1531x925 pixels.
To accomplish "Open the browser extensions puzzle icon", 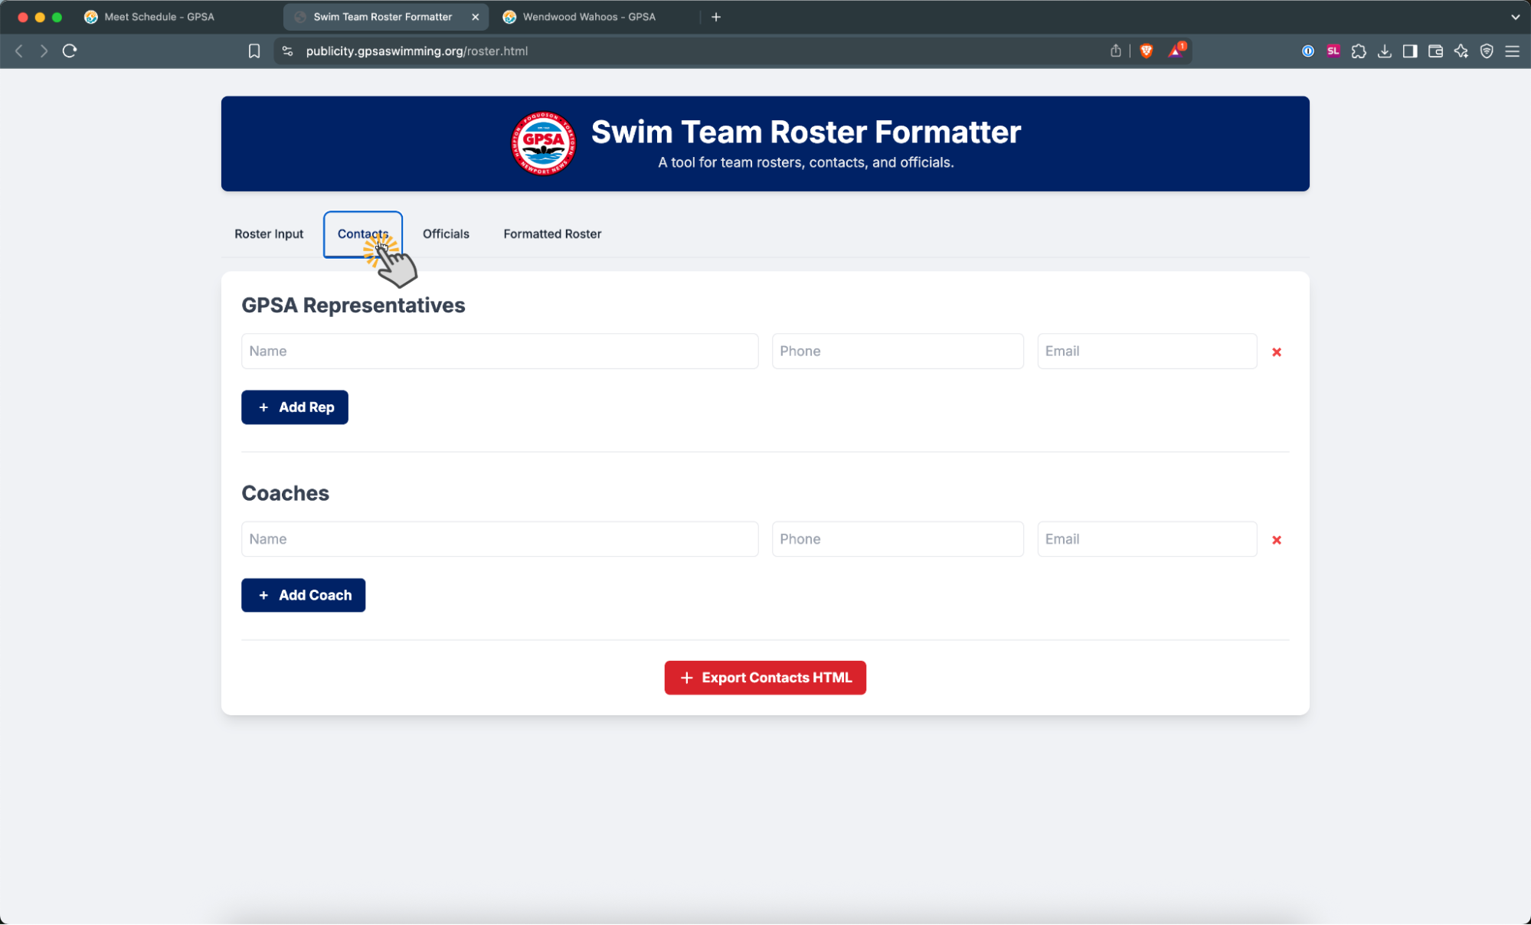I will (x=1359, y=51).
